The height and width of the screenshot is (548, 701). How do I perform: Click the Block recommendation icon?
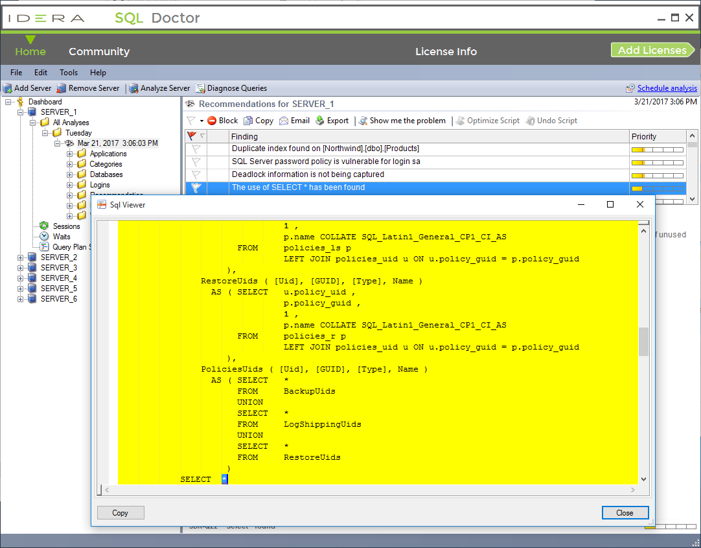pos(212,121)
